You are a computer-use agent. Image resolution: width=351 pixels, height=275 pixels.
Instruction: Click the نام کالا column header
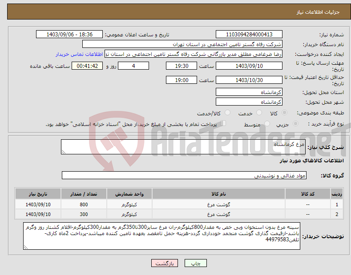219,194
